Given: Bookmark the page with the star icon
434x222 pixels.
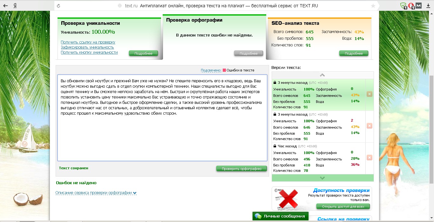Looking at the screenshot, I should (x=373, y=6).
